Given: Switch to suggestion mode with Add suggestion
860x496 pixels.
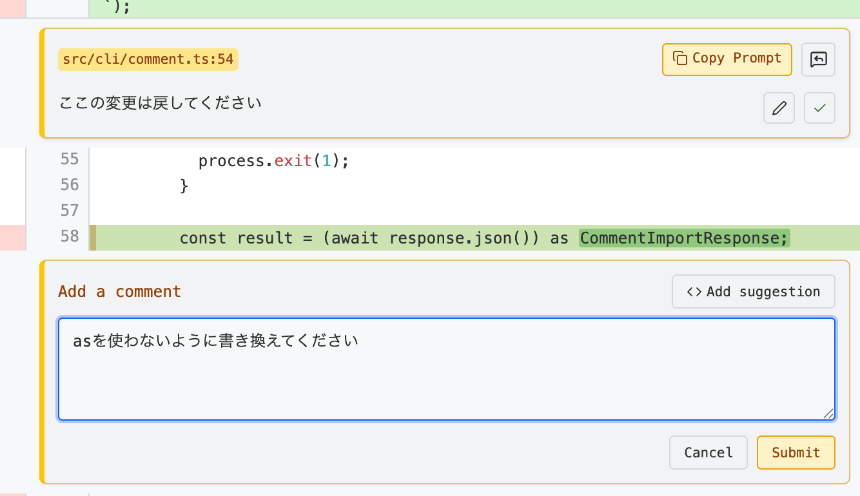Looking at the screenshot, I should [753, 291].
